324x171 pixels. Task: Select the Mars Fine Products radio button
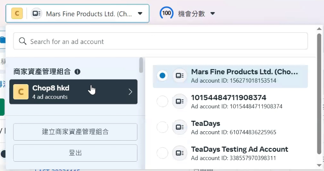[162, 76]
